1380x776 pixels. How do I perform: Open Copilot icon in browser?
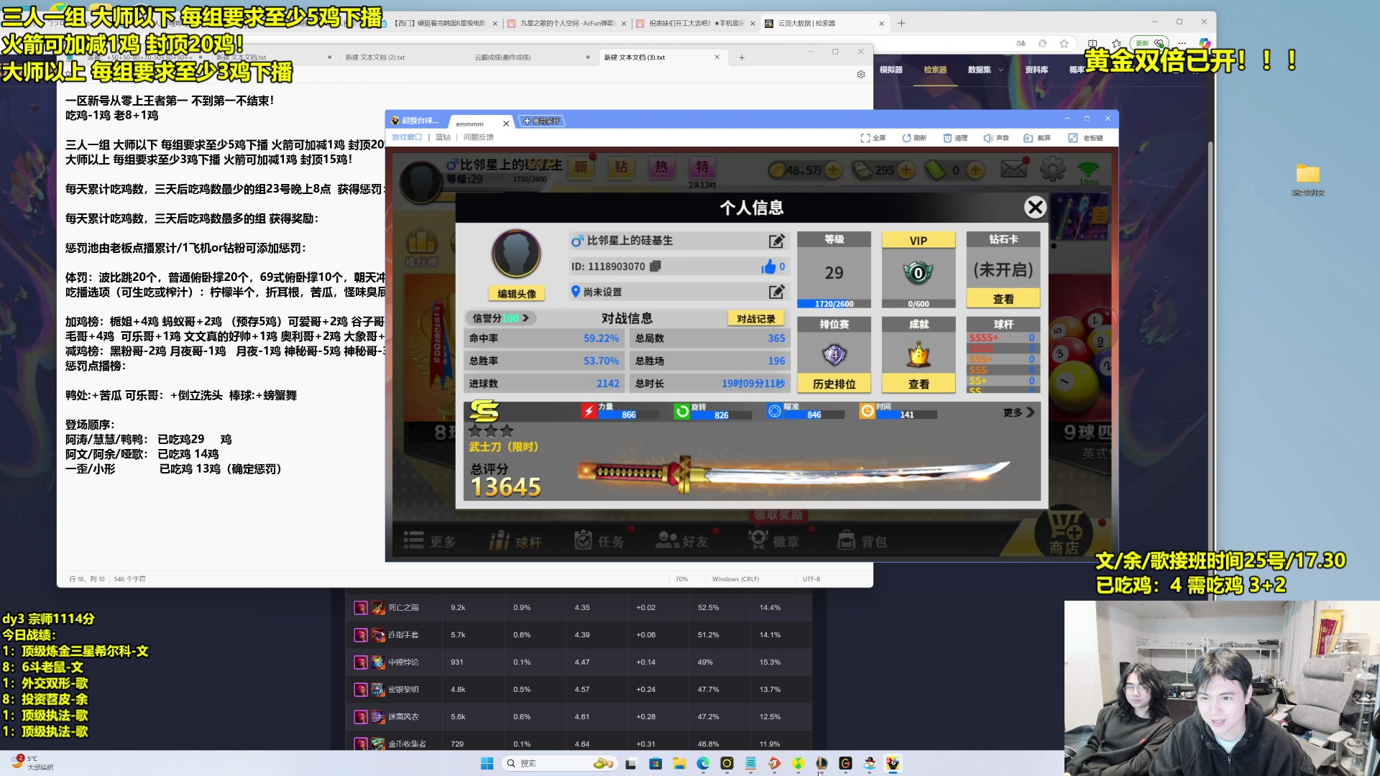[1205, 44]
